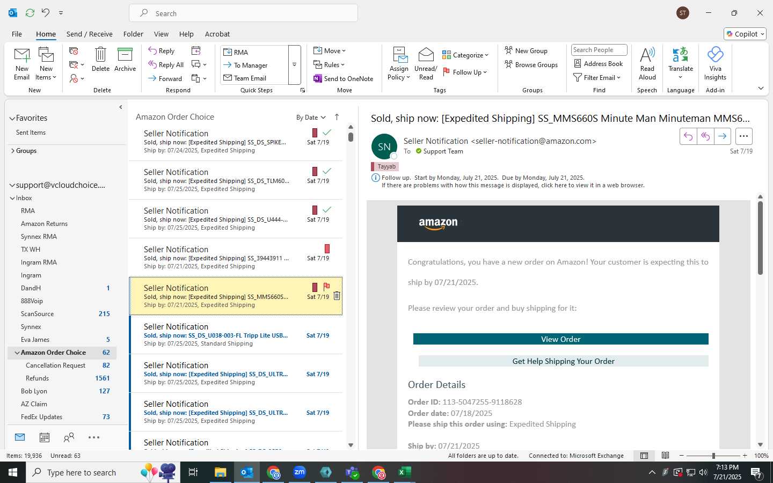Toggle completed checkmark on SS_DS_U444 message
773x483 pixels.
pyautogui.click(x=327, y=209)
